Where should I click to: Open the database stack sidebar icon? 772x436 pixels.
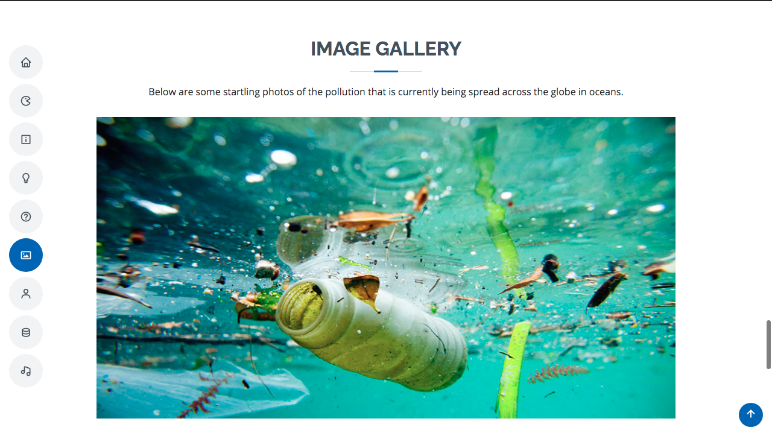(26, 332)
